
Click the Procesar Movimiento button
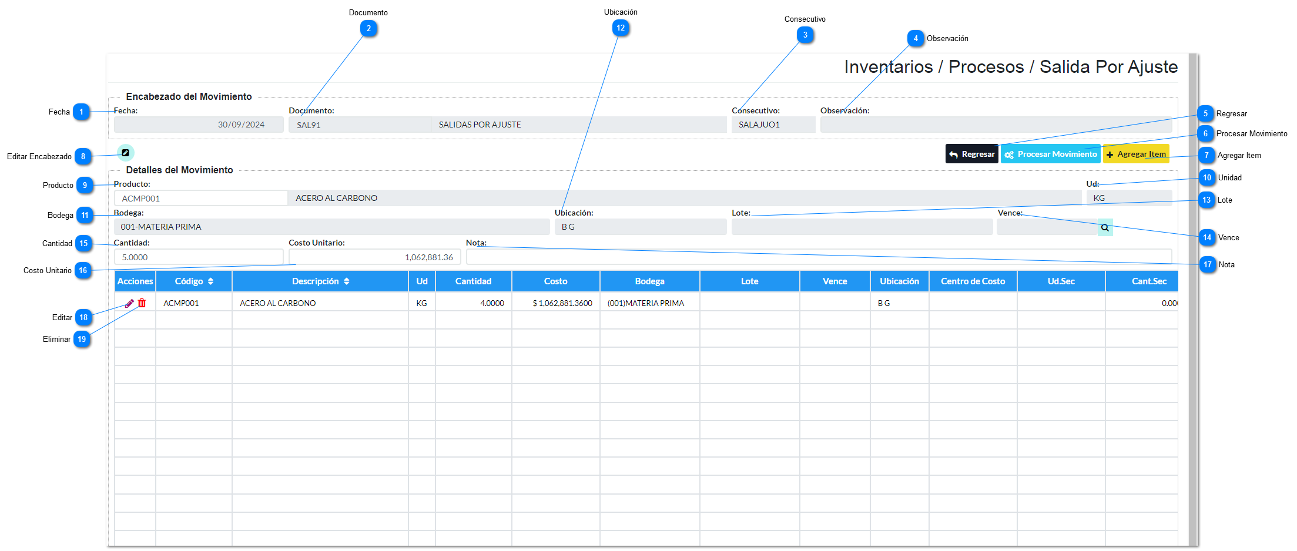1050,154
